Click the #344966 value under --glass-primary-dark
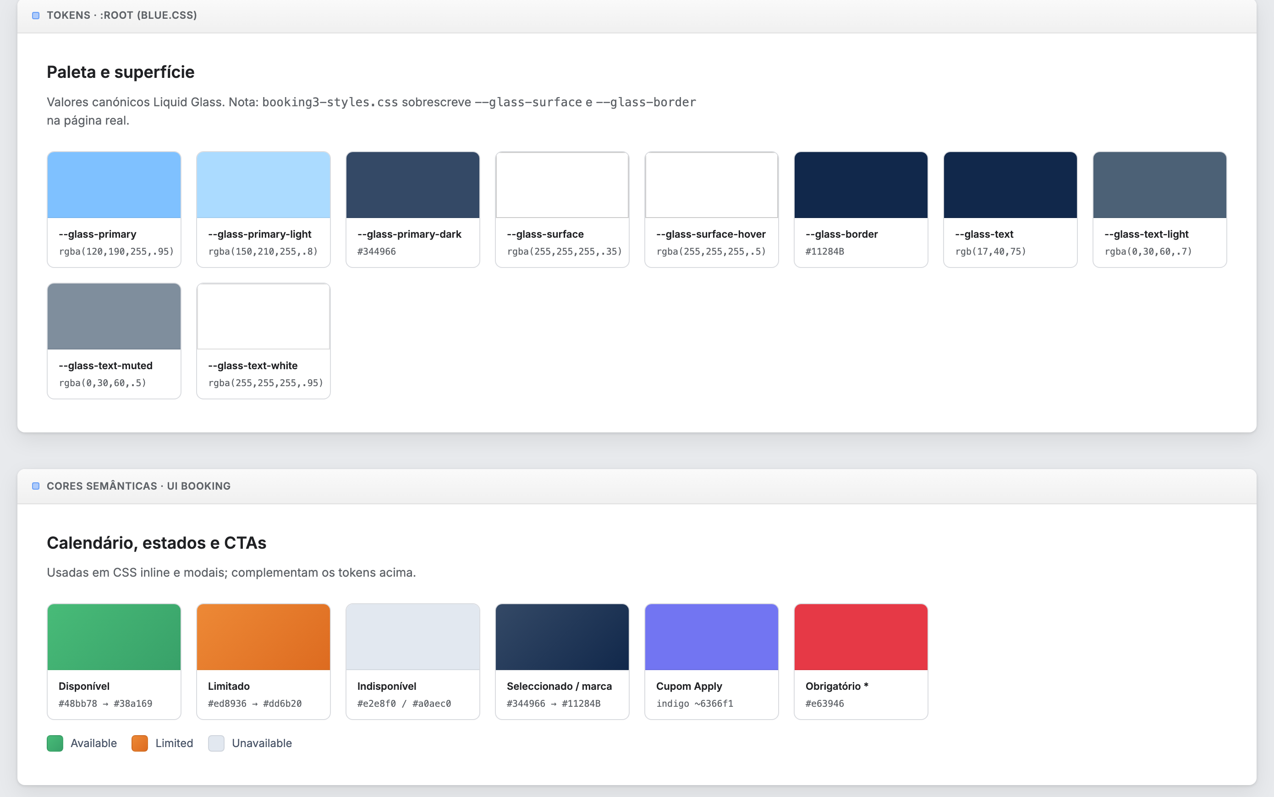The height and width of the screenshot is (797, 1274). pyautogui.click(x=377, y=251)
